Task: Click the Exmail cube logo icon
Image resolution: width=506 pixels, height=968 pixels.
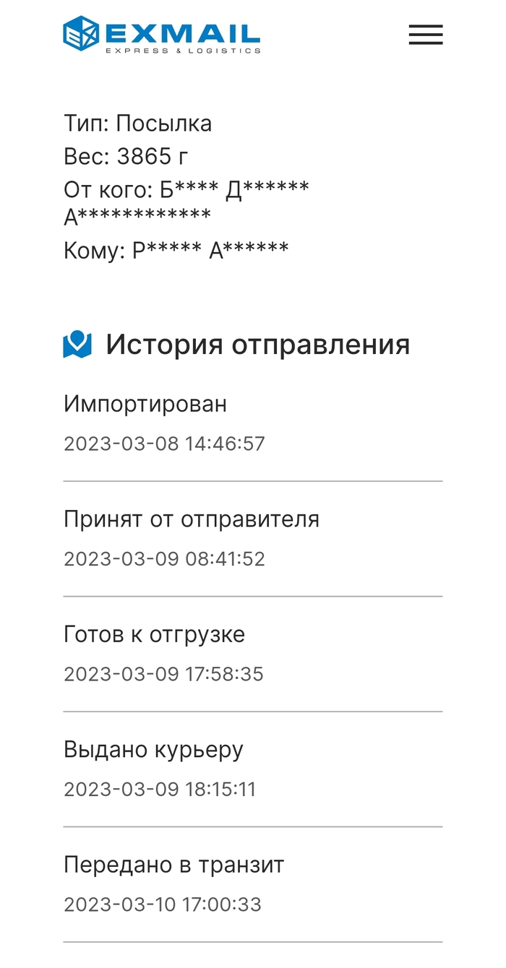Action: point(81,34)
